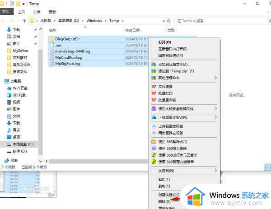Switch to the 主页 ribbon tab
Screen dimensions: 271x209
21,12
